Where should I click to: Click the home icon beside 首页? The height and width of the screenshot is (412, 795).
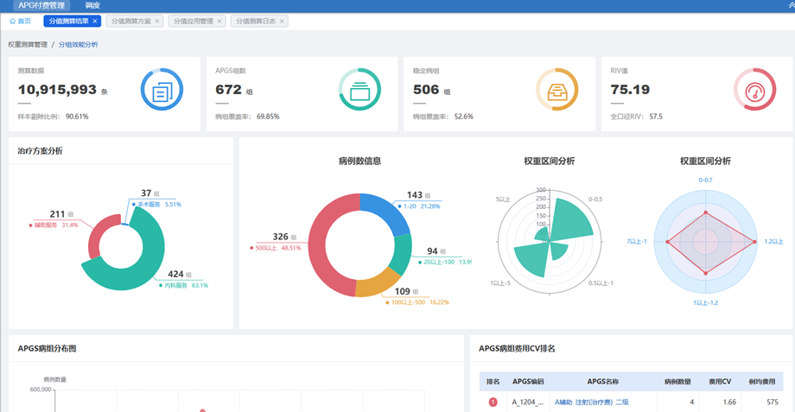click(12, 21)
